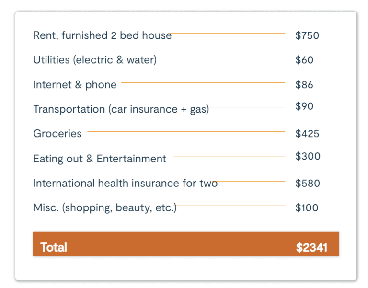Select the $100 miscellaneous amount
The height and width of the screenshot is (288, 368).
307,208
